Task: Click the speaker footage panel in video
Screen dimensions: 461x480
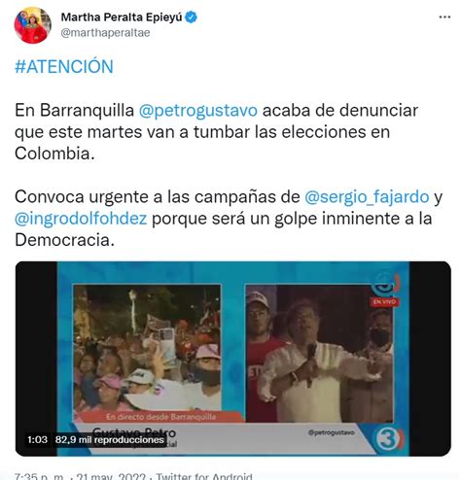Action: coord(319,354)
